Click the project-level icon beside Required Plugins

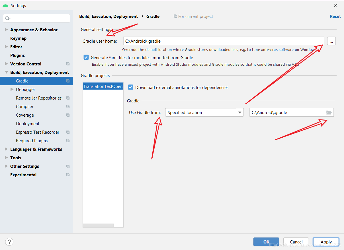pyautogui.click(x=68, y=141)
